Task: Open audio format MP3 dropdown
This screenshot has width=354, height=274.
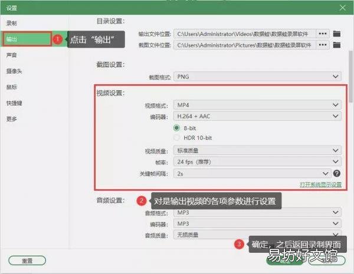Action: tap(257, 213)
